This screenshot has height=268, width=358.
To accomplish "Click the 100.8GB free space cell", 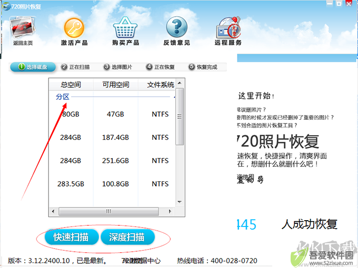I will [115, 184].
